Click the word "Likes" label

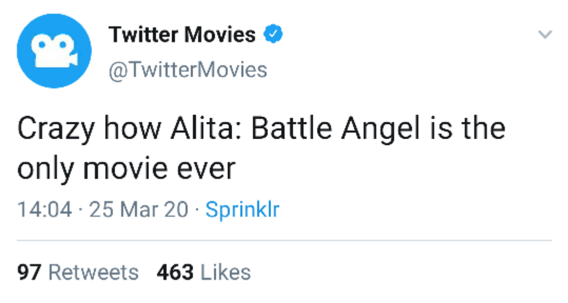pyautogui.click(x=226, y=272)
